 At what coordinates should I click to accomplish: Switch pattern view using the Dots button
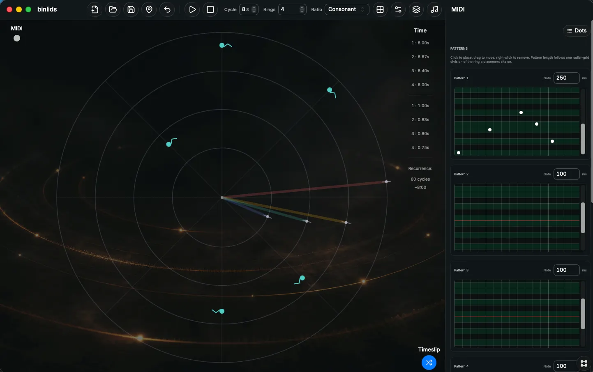click(x=577, y=31)
